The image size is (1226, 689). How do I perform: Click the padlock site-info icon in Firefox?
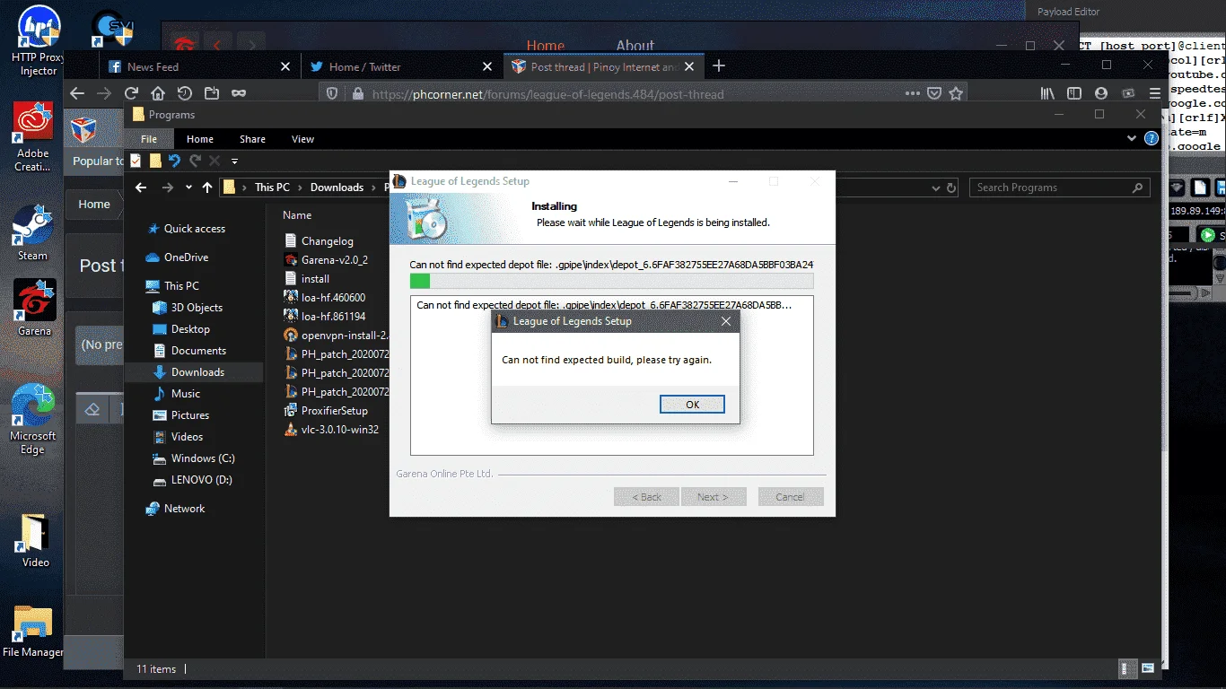(x=358, y=93)
